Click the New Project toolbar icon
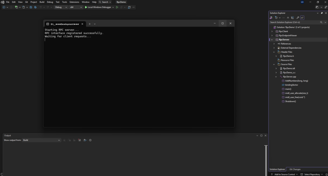This screenshot has width=328, height=176. click(16, 7)
